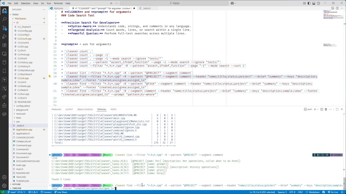Open CLICount.cpp in the explorer
Viewport: 346px width, 194px height.
tap(24, 39)
